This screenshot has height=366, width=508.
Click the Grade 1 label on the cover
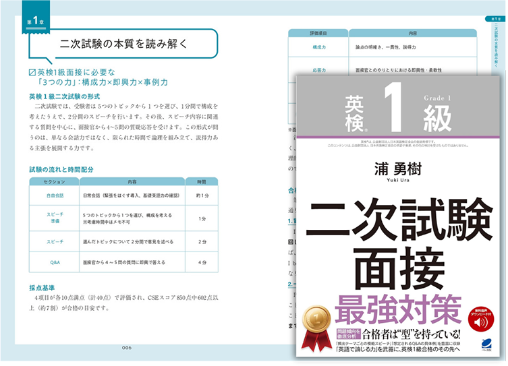point(436,98)
